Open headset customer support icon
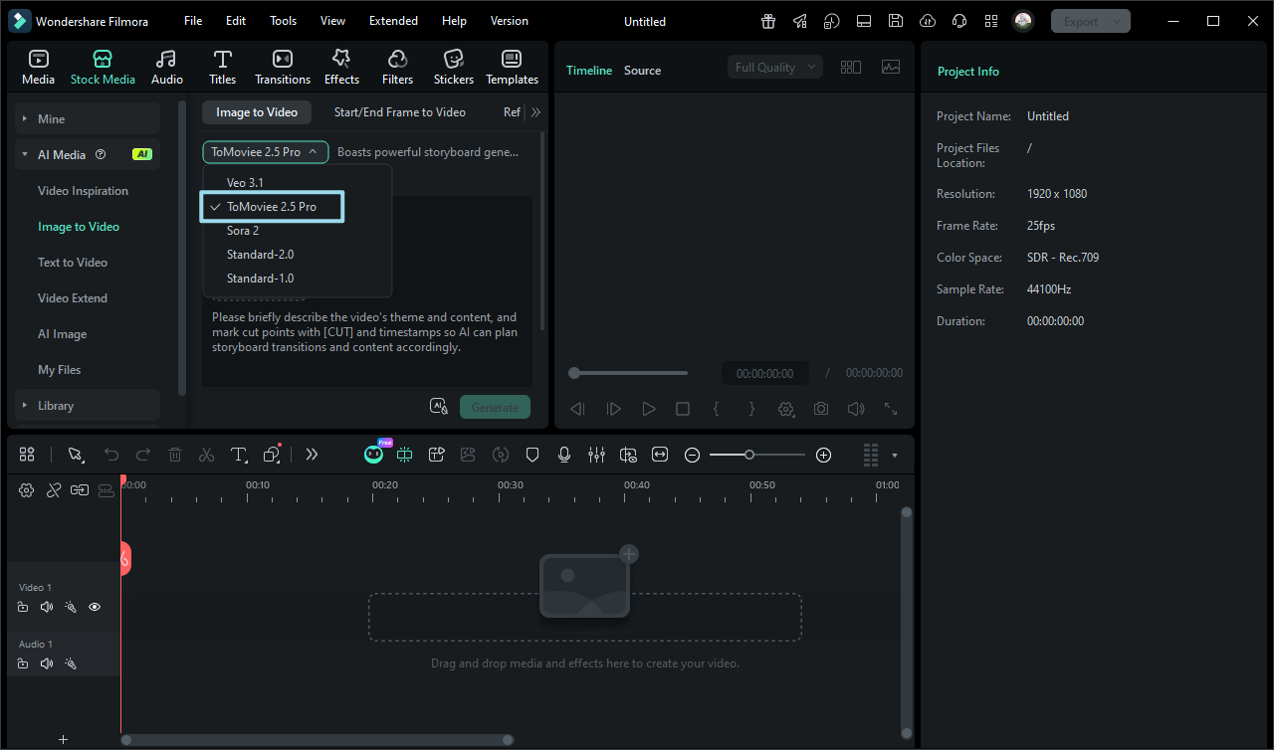The height and width of the screenshot is (750, 1274). point(959,21)
